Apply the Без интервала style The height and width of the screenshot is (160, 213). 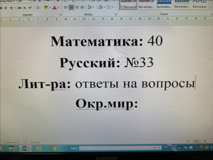pos(146,4)
